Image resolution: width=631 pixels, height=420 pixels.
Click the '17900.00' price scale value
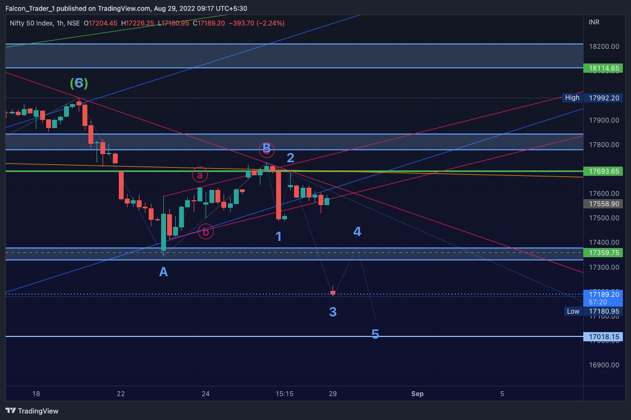click(604, 120)
